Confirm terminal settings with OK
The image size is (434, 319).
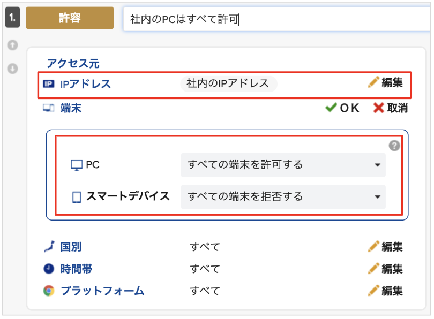click(342, 108)
